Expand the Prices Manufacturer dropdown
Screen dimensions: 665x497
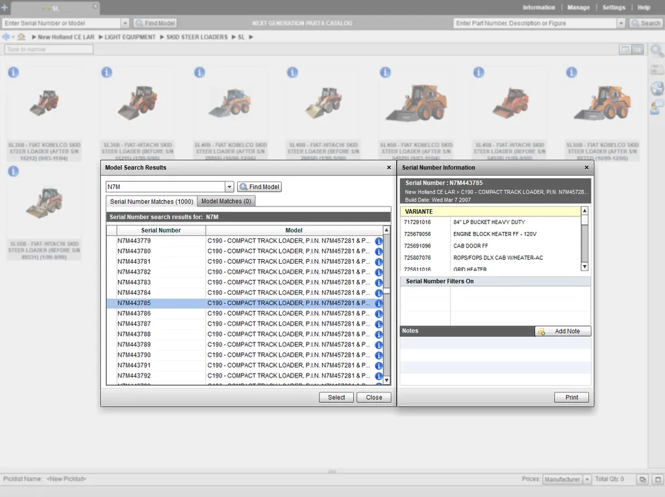587,479
